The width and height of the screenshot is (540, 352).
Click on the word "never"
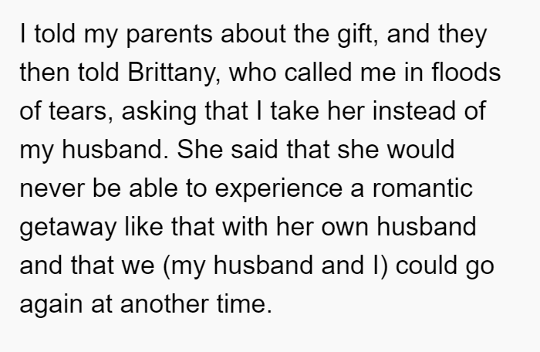(52, 189)
